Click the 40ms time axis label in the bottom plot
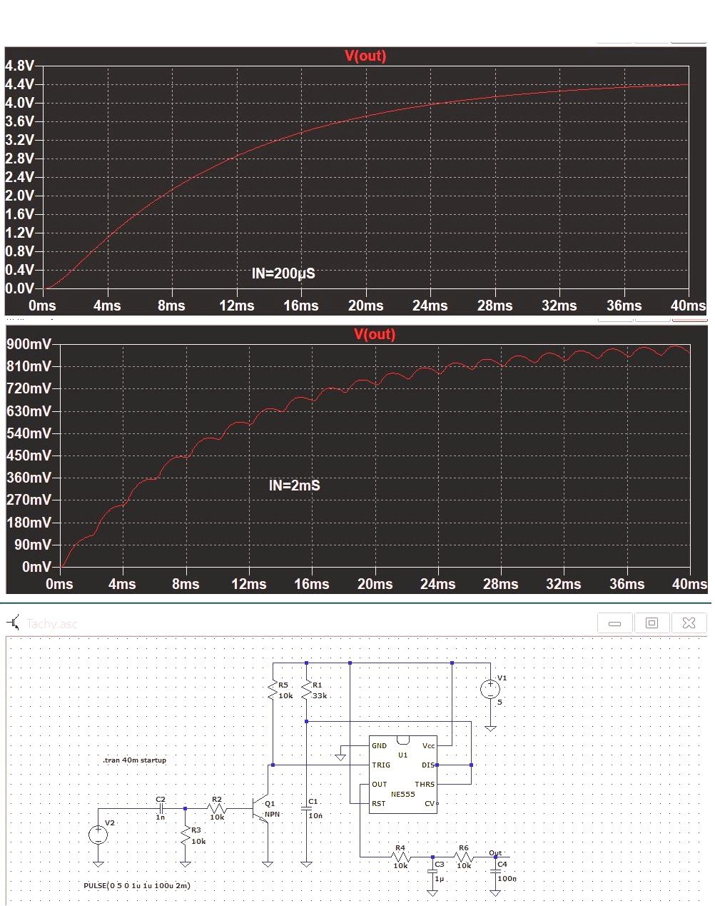715x906 pixels. point(689,584)
